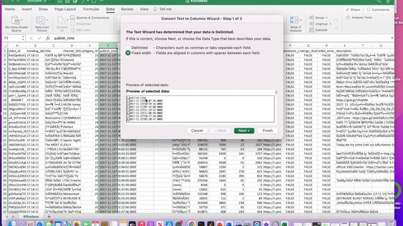Click Finish in the Text Wizard
403x226 pixels.
268,131
